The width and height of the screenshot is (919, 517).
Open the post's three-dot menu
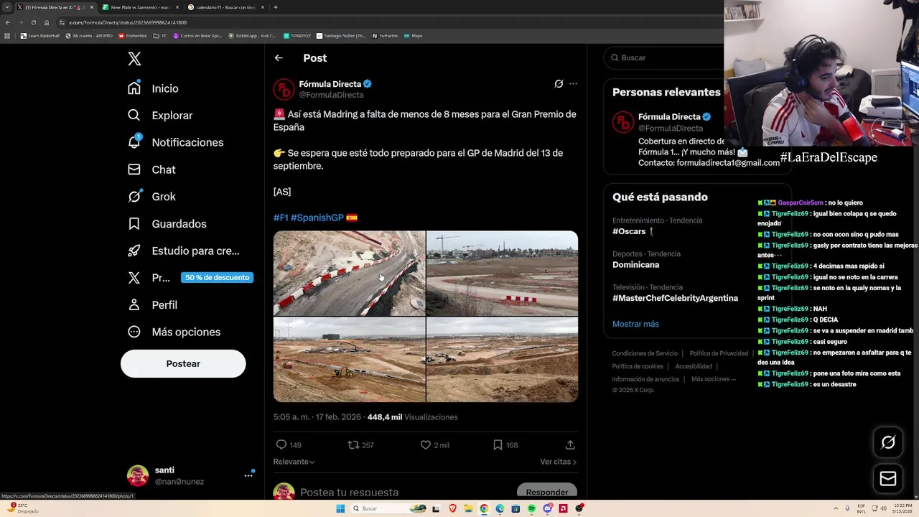[x=573, y=84]
